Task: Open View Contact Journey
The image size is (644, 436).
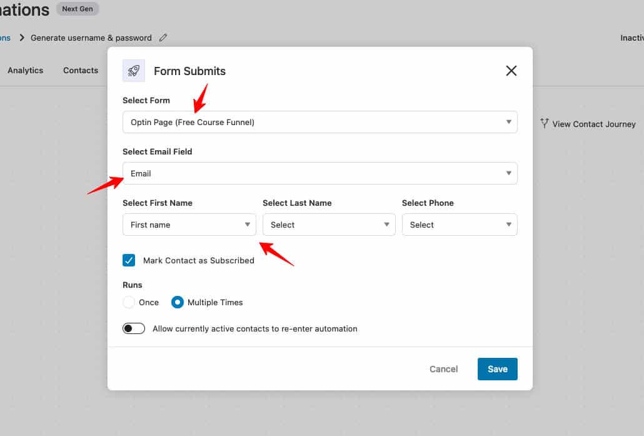Action: (x=593, y=124)
